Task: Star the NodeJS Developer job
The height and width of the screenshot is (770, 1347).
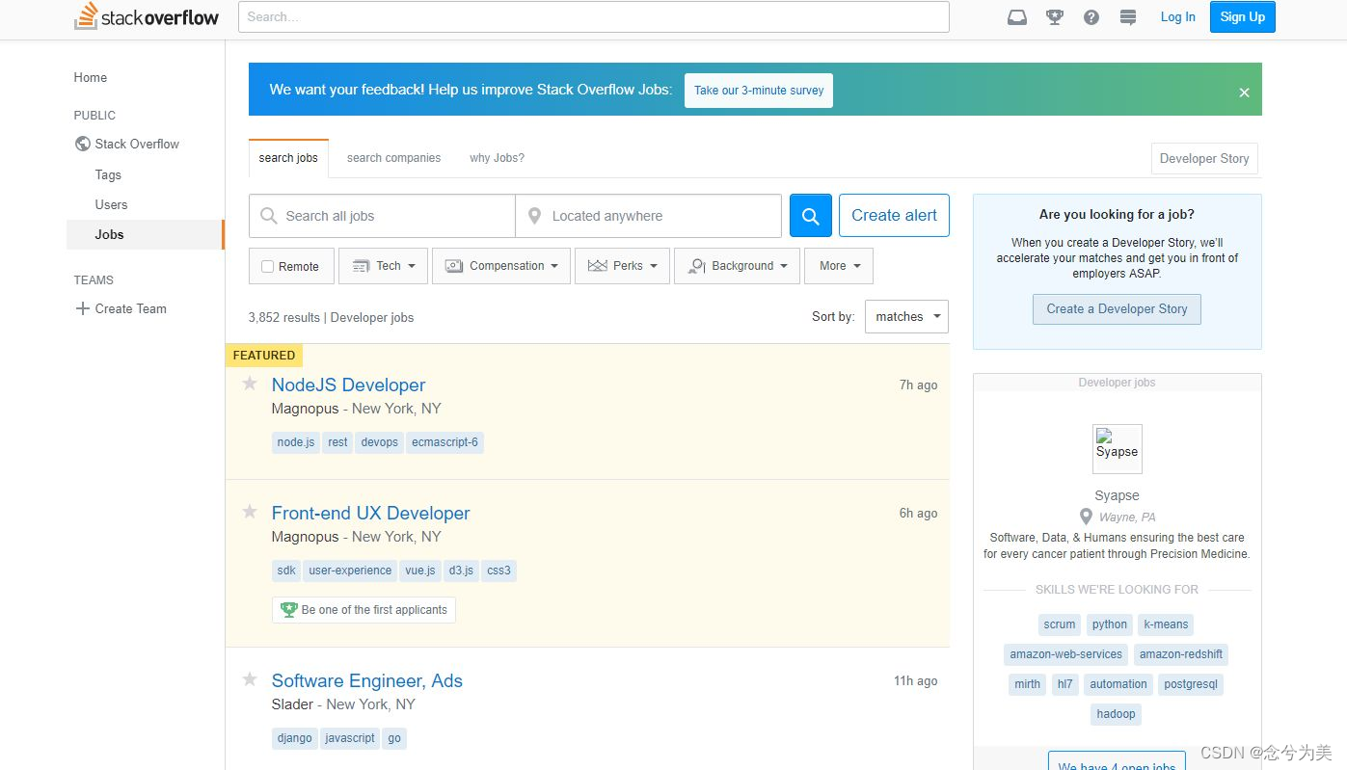Action: 250,384
